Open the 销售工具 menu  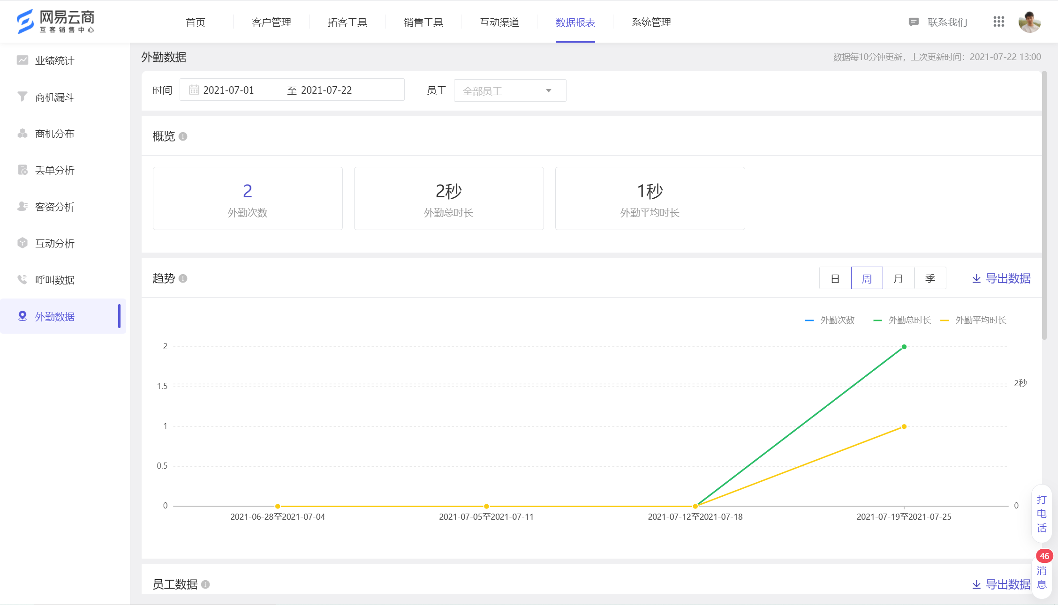[423, 22]
